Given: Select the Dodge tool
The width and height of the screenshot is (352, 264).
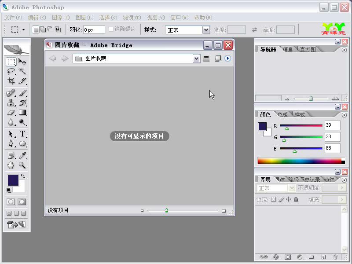Looking at the screenshot, I should click(x=22, y=122).
